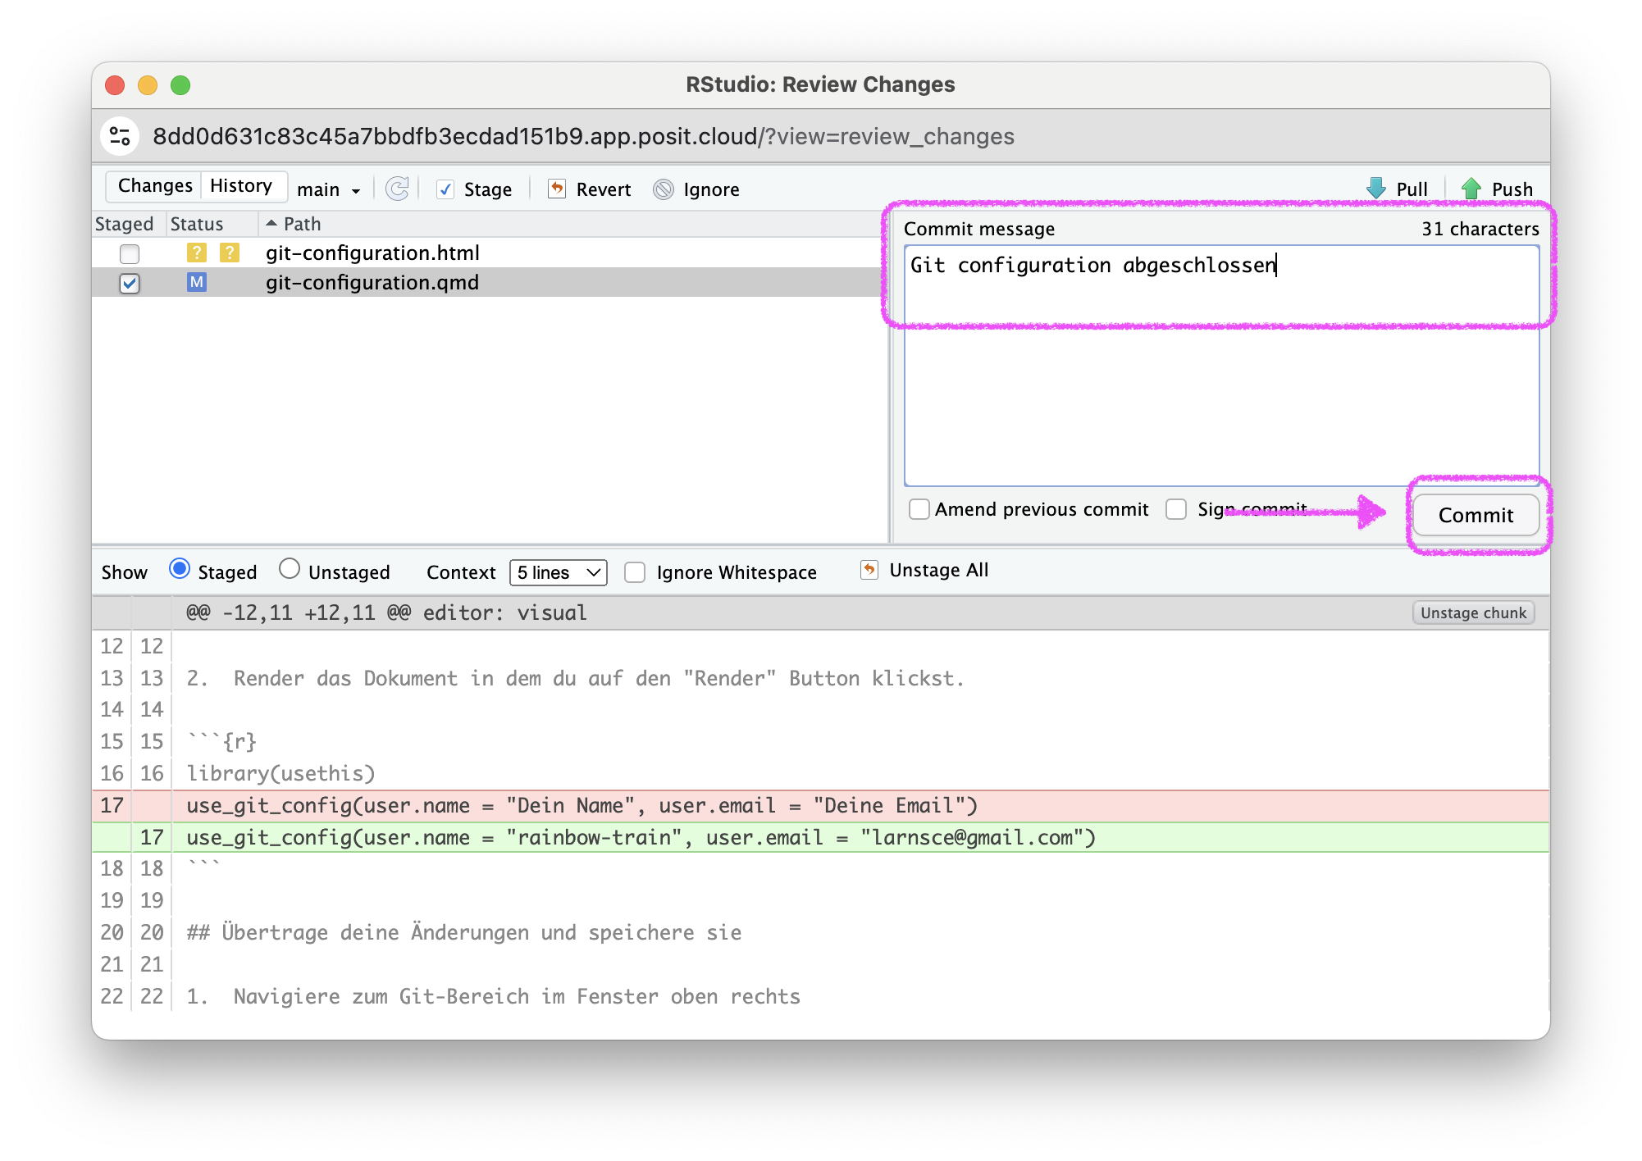Image resolution: width=1642 pixels, height=1161 pixels.
Task: Click the Pull button label
Action: coord(1412,189)
